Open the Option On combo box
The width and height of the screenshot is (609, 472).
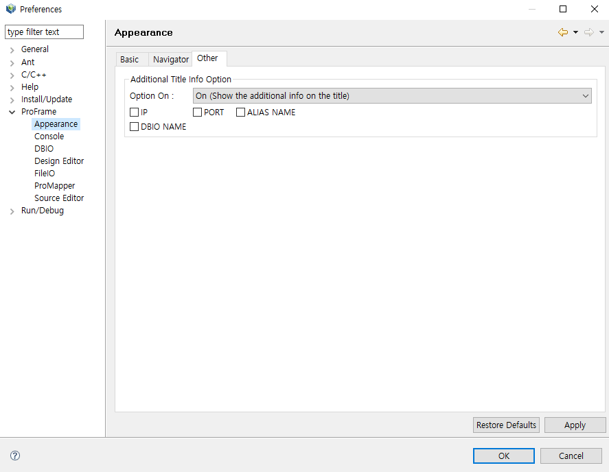(392, 96)
